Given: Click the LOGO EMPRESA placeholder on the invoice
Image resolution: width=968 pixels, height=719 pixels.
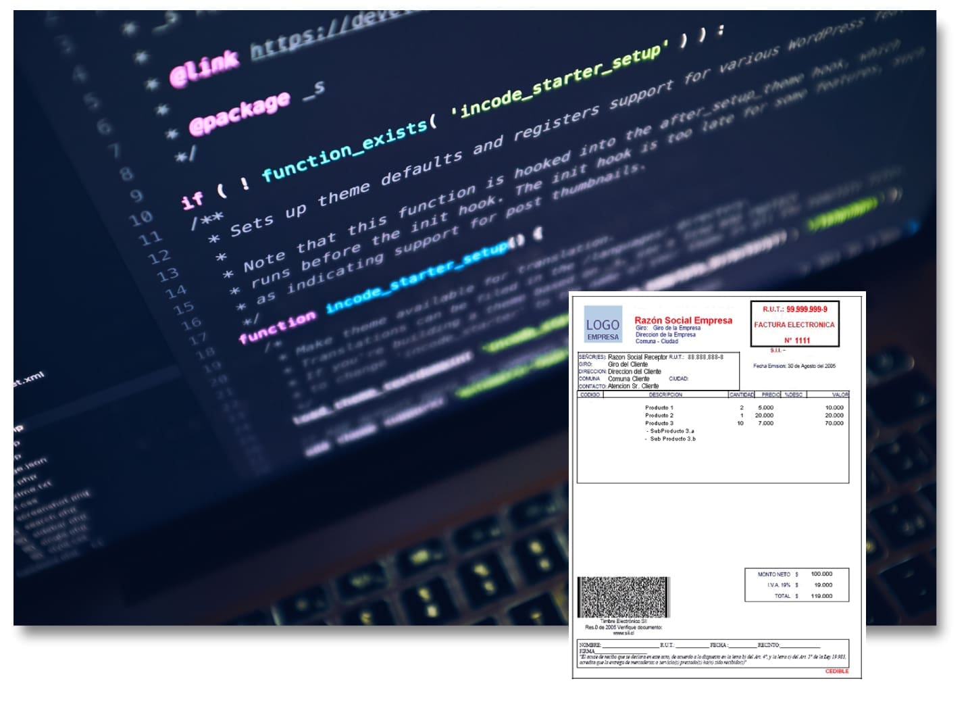Looking at the screenshot, I should point(603,325).
